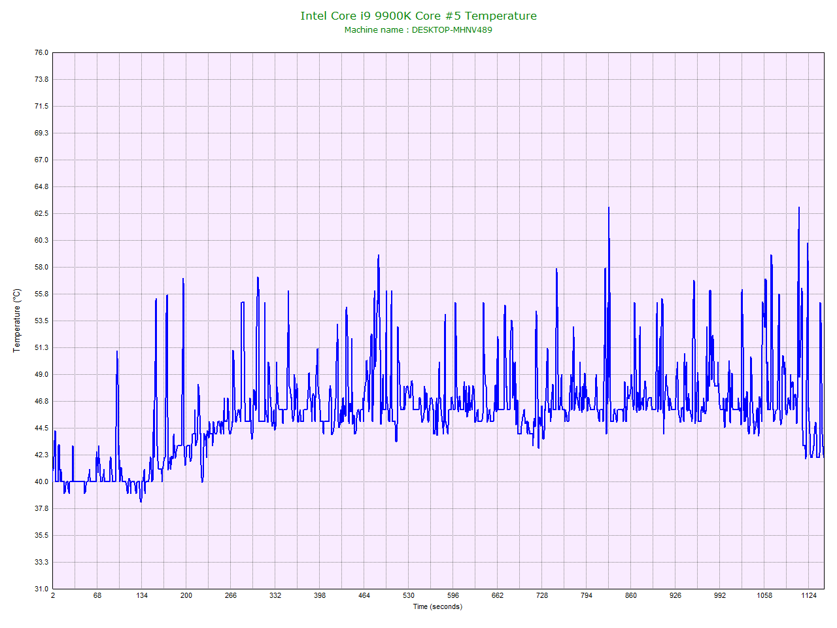
Task: Click the 62.5 temperature tick label
Action: 41,213
